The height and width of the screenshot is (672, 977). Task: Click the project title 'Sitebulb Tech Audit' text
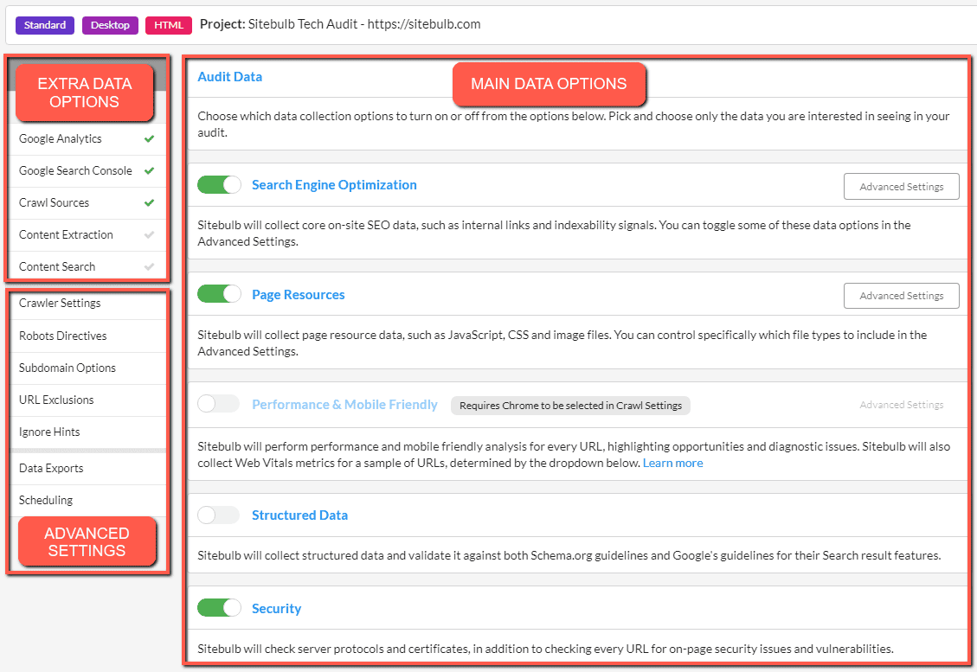(303, 24)
